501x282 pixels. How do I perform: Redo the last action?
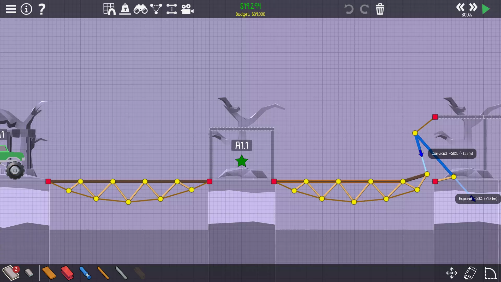click(x=364, y=9)
